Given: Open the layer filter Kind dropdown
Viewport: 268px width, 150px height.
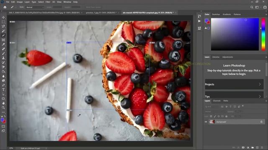Looking at the screenshot, I should tap(212, 107).
